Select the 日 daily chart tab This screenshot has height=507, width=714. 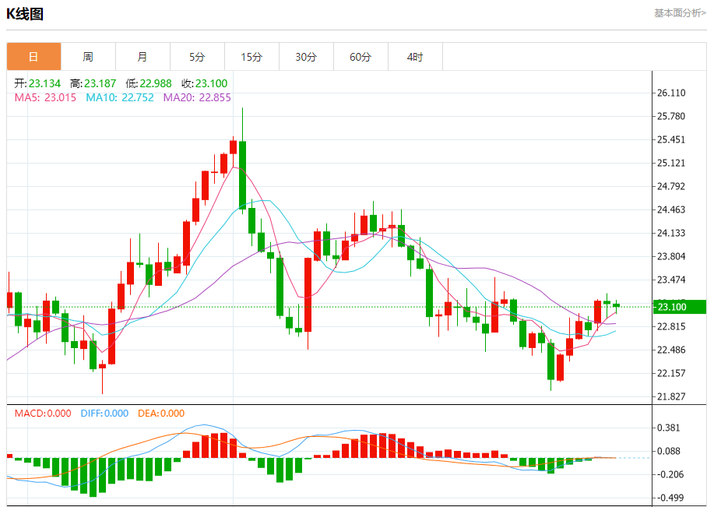[33, 57]
